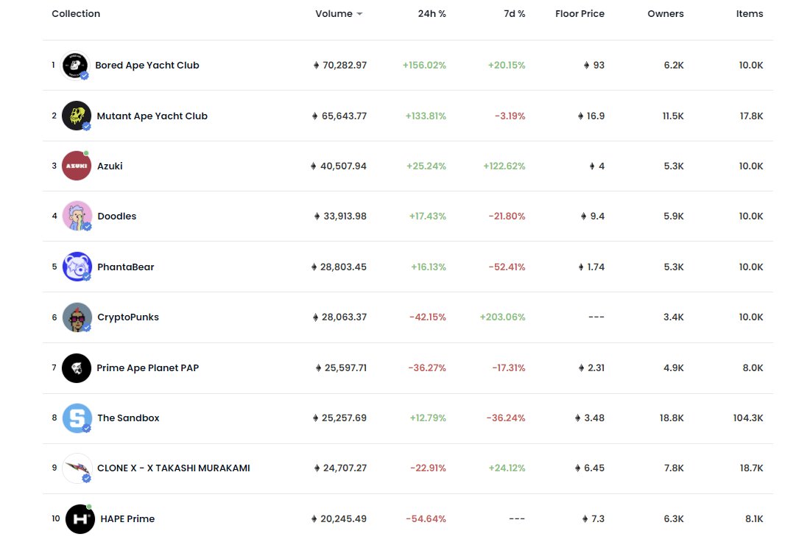Click CLONE X floor price 6.45
This screenshot has height=542, width=810.
pyautogui.click(x=594, y=468)
